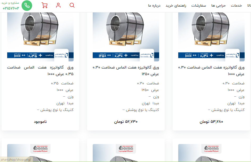Click the 53,280 تومان price
The width and height of the screenshot is (251, 162).
point(211,122)
